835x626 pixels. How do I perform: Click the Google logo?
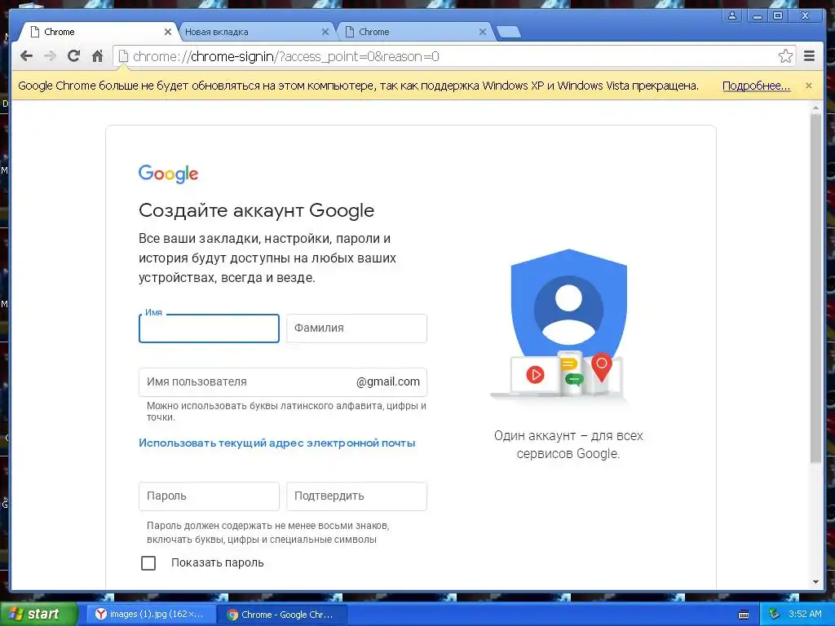point(168,174)
